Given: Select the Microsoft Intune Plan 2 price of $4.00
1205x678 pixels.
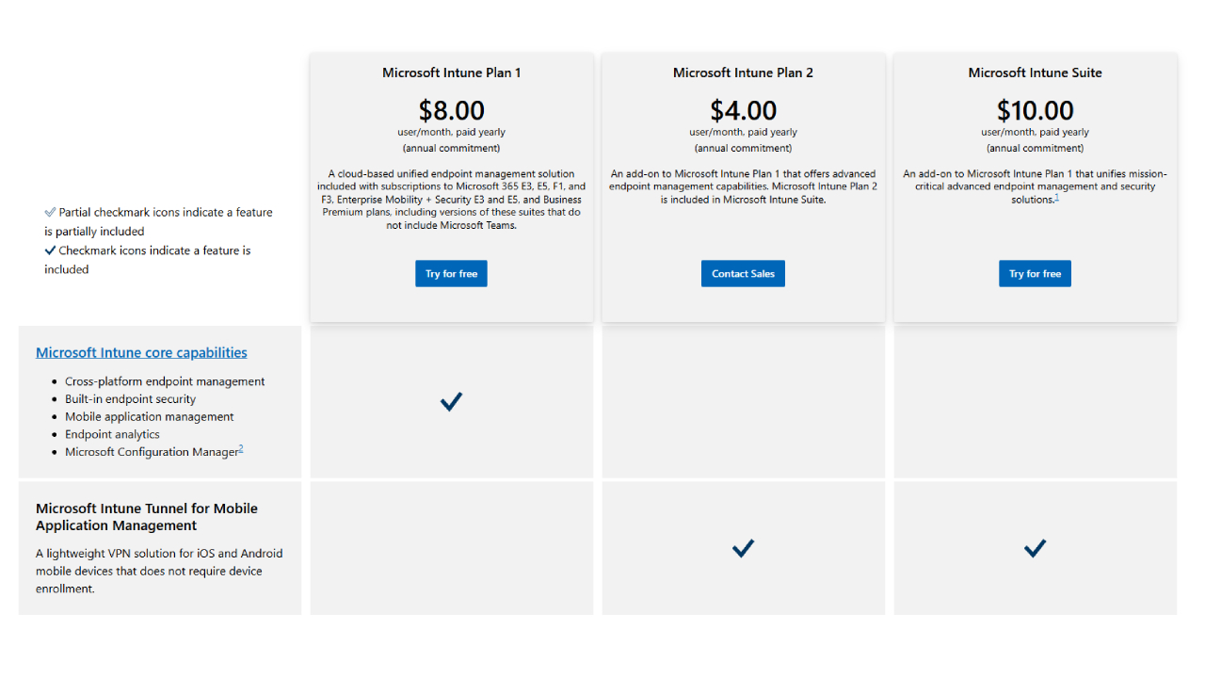Looking at the screenshot, I should 743,110.
